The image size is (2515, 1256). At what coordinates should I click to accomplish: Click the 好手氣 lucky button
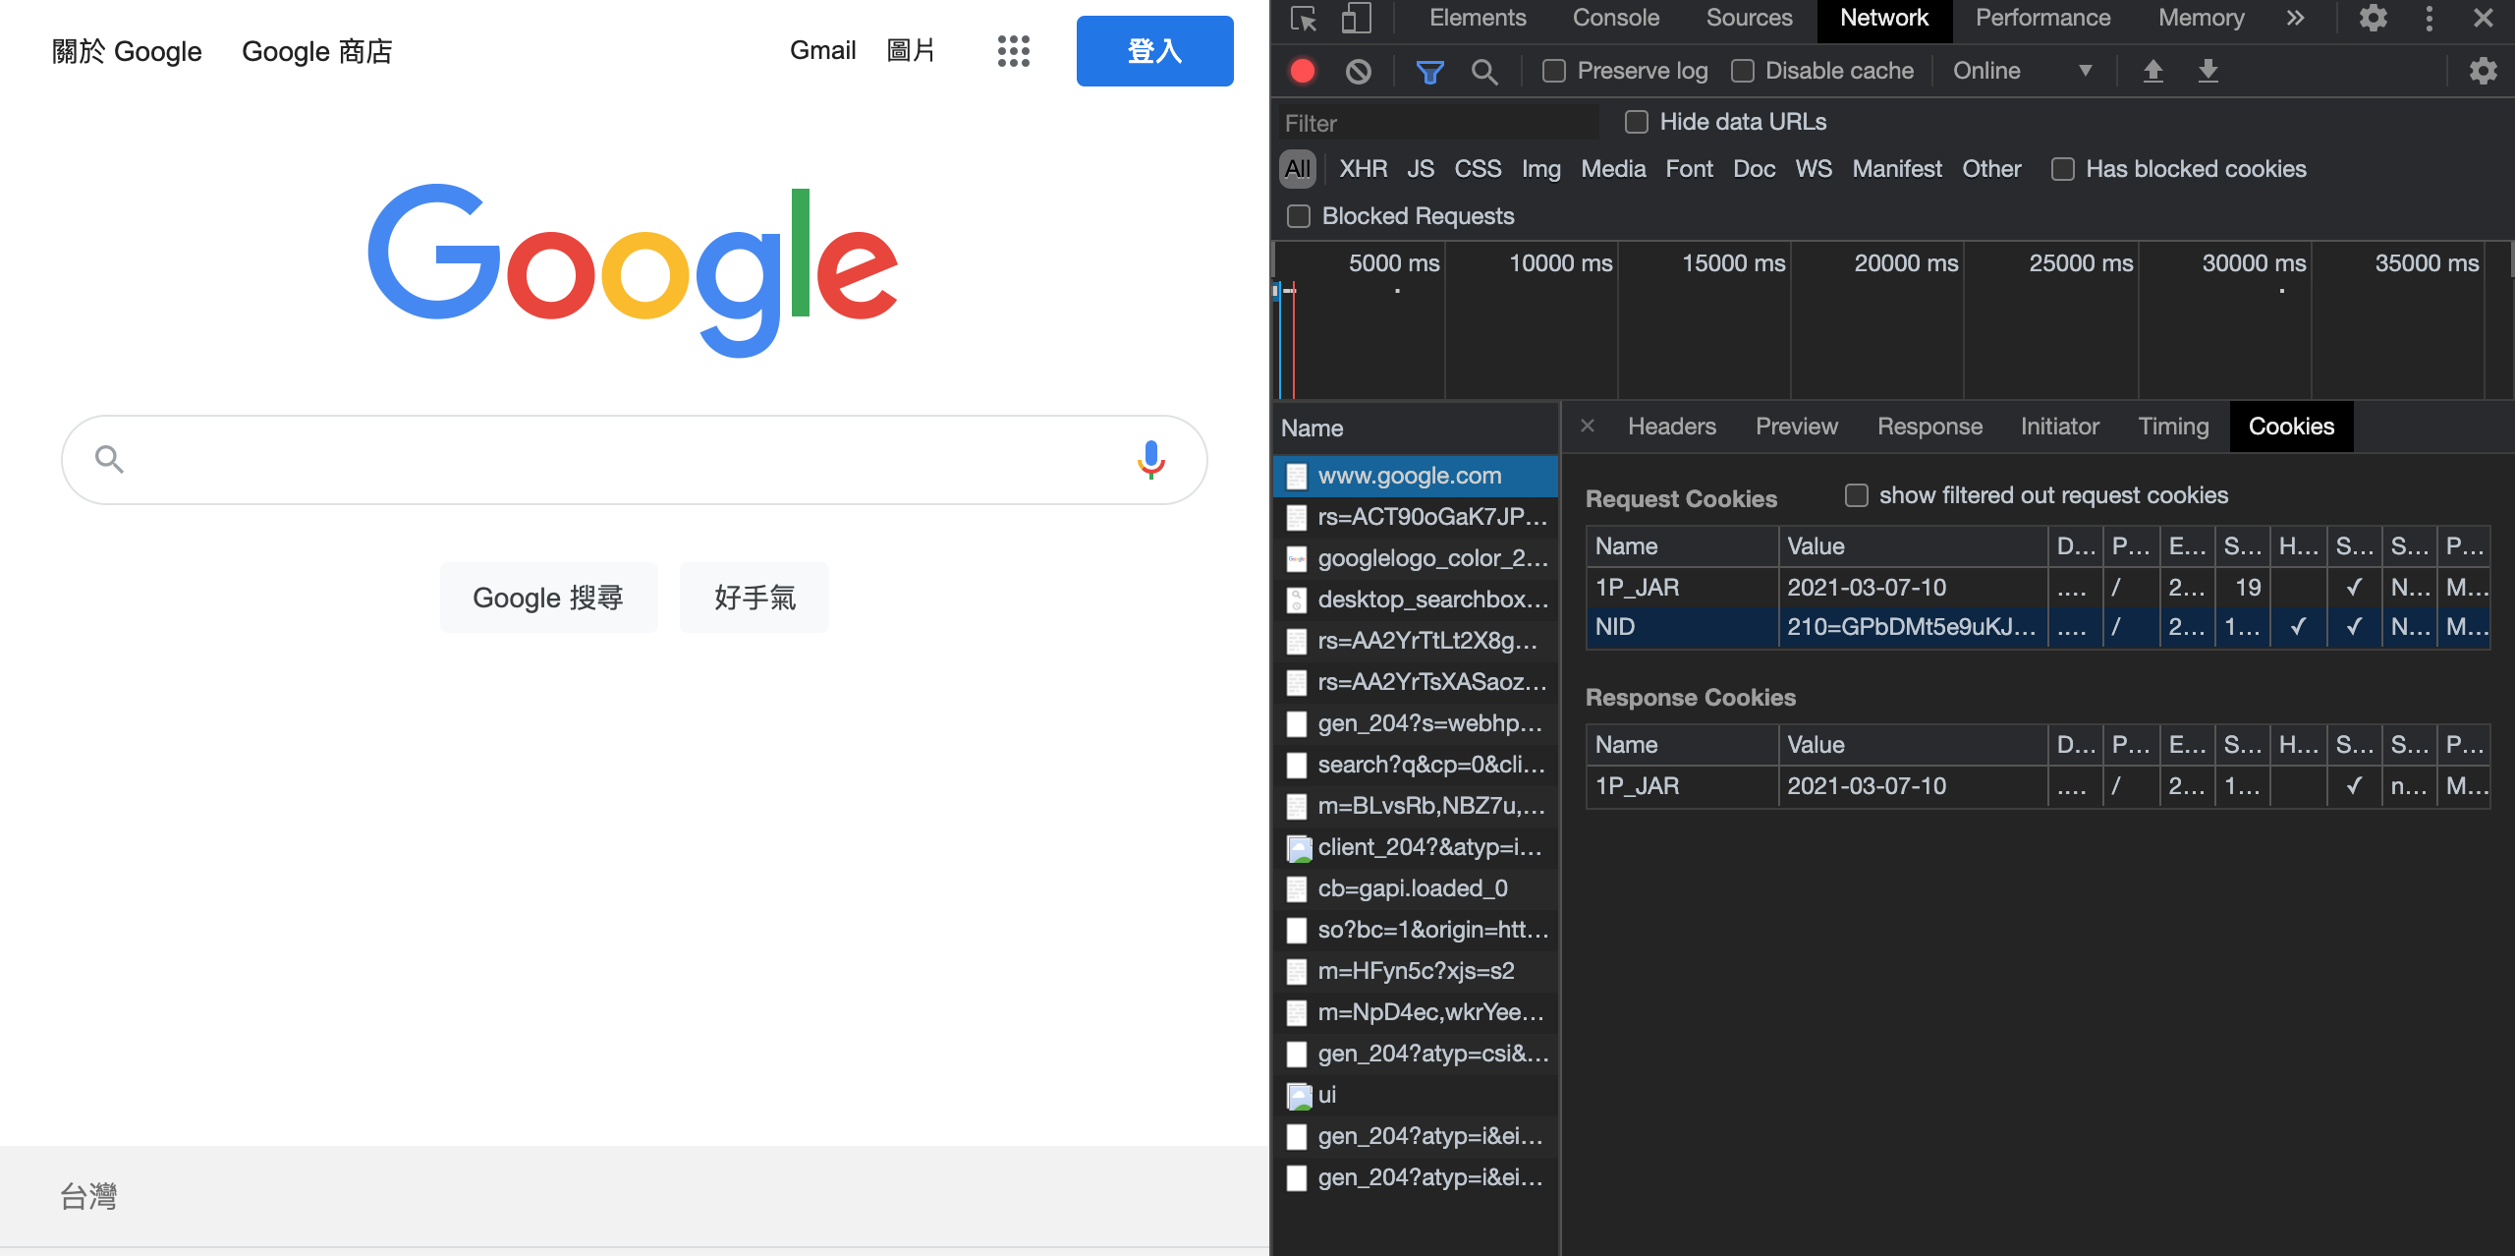point(754,598)
